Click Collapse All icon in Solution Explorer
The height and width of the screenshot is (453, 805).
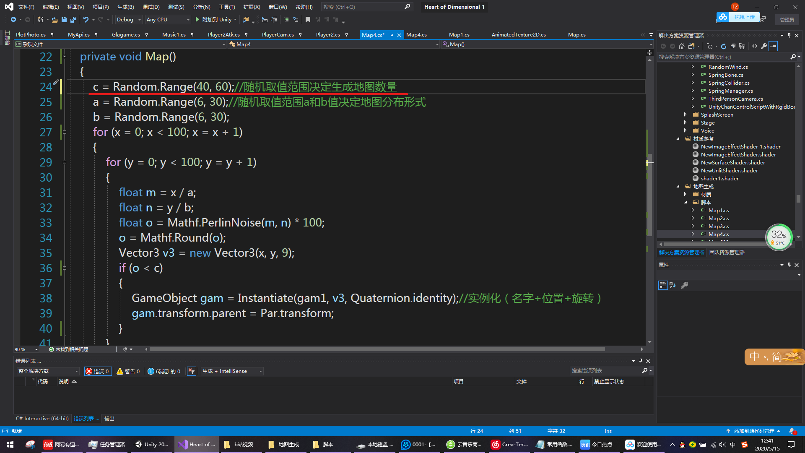(733, 46)
